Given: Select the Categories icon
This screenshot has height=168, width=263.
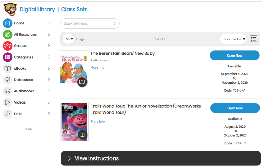Looking at the screenshot, I should [7, 57].
